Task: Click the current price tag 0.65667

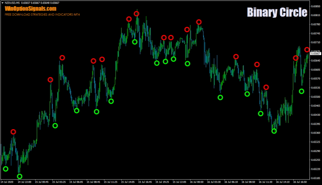Action: 315,53
